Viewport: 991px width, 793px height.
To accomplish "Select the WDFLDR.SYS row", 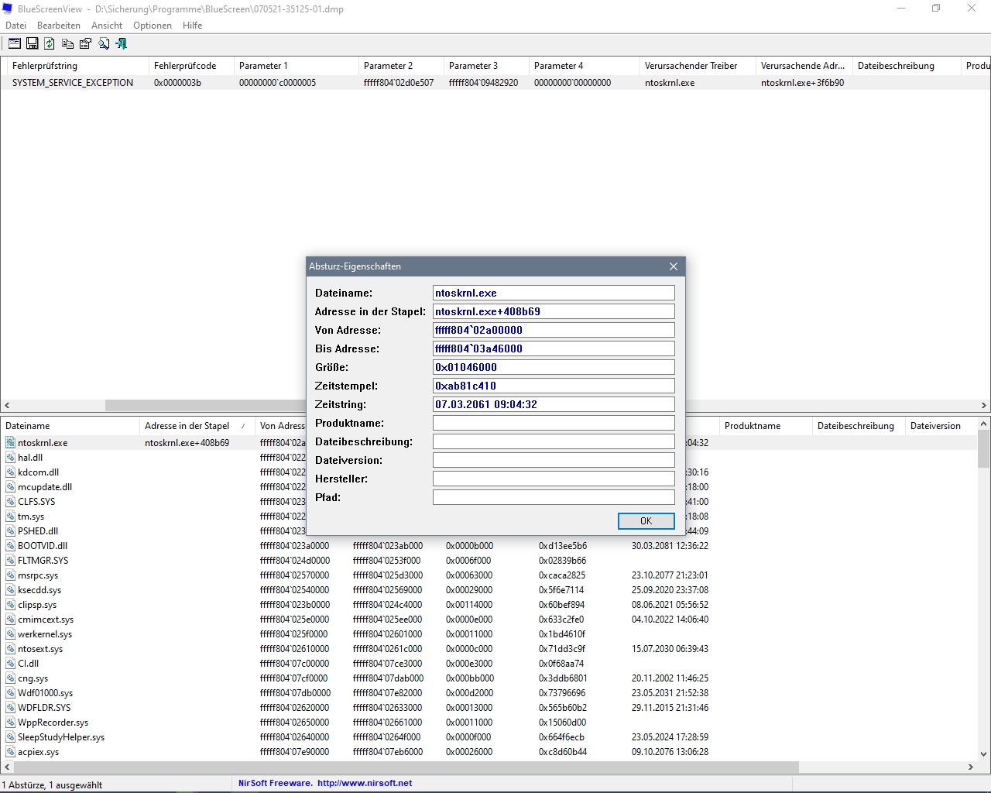I will (489, 708).
